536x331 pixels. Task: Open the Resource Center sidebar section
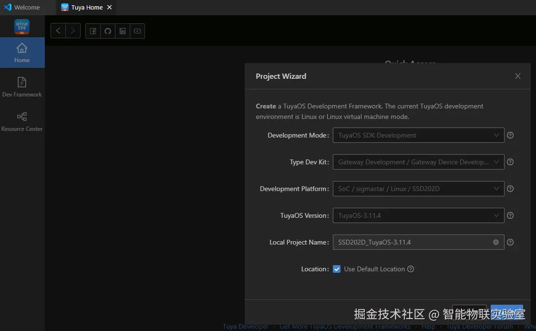[x=22, y=121]
